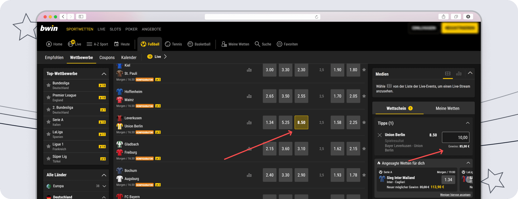Select the Fußball sport icon

click(x=143, y=44)
